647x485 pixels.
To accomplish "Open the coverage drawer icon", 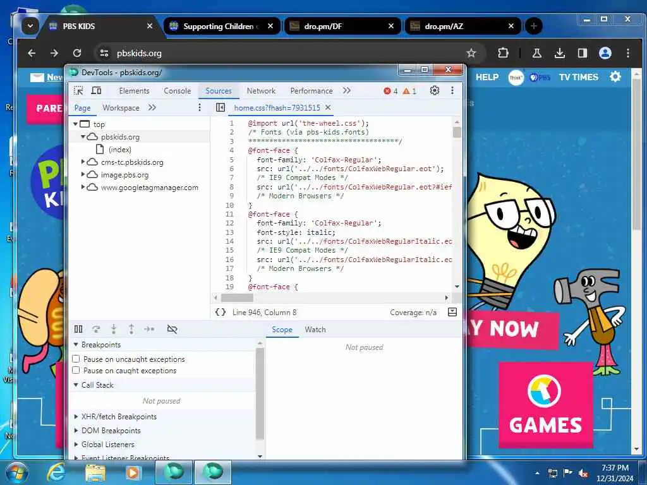I will click(x=452, y=312).
